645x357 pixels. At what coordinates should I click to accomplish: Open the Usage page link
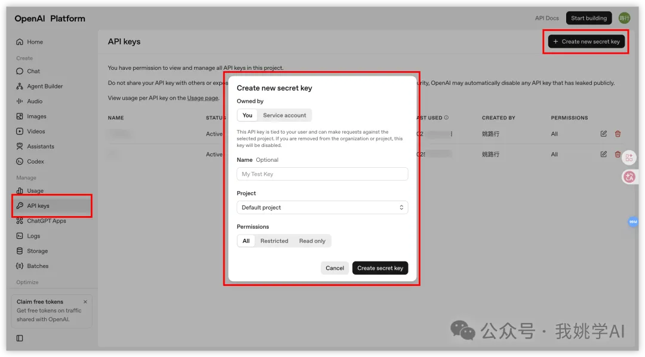(x=203, y=98)
